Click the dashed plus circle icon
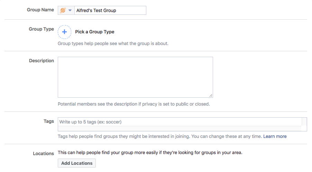 pyautogui.click(x=64, y=32)
